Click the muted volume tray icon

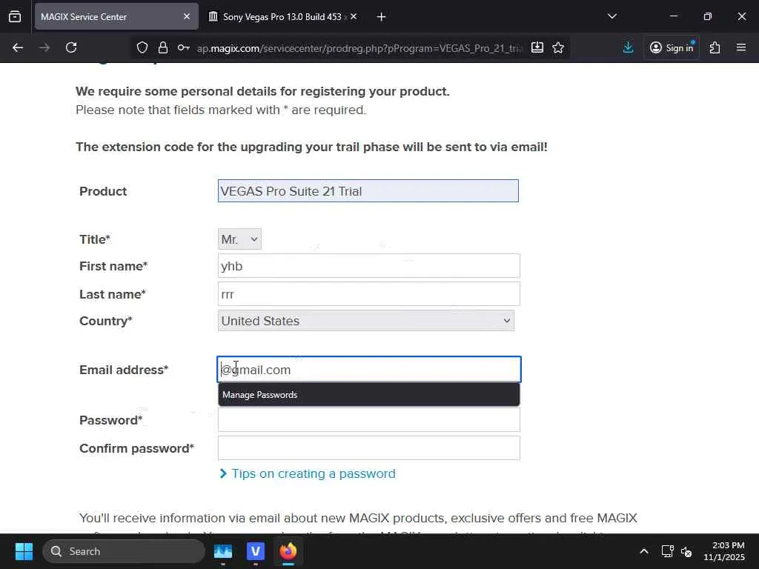click(x=686, y=551)
